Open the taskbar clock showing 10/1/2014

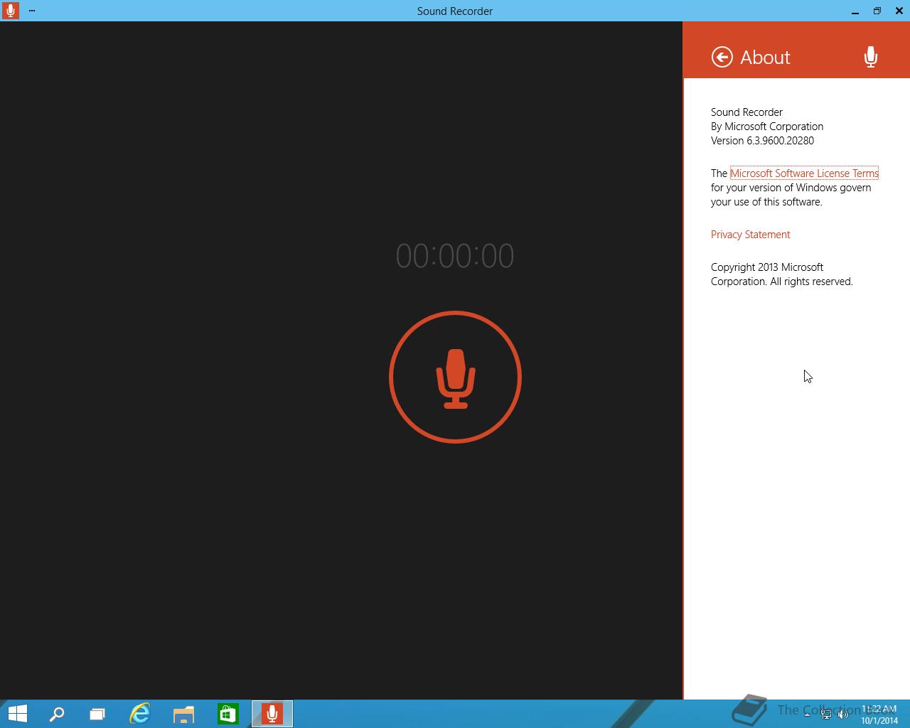point(879,714)
